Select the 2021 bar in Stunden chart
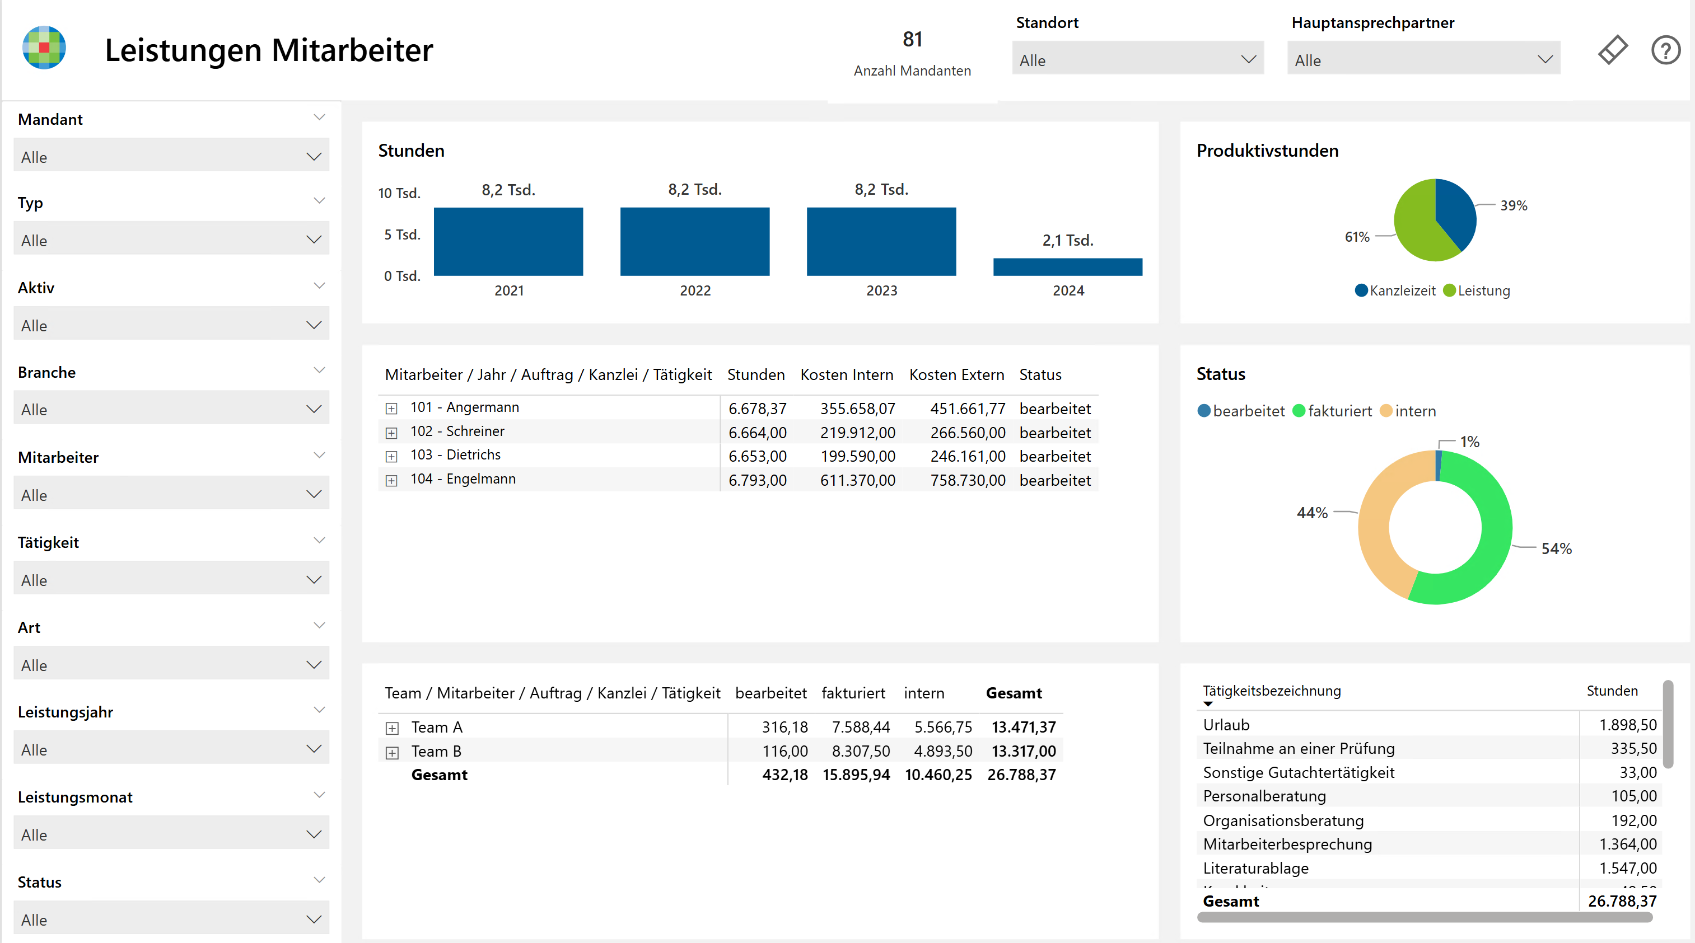 tap(508, 241)
